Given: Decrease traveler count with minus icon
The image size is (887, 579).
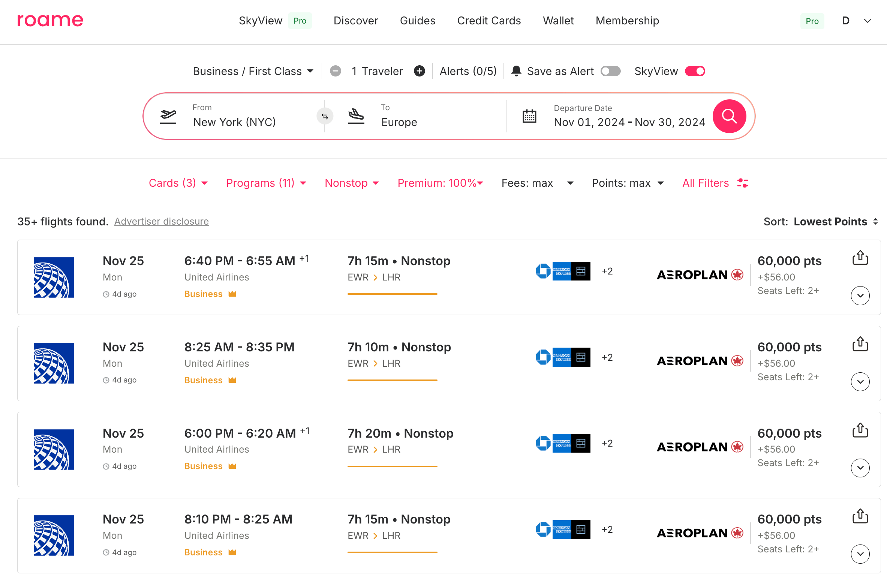Looking at the screenshot, I should coord(336,71).
